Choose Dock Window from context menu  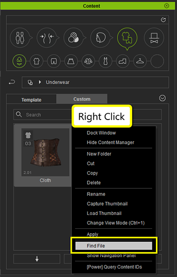[x=101, y=133]
